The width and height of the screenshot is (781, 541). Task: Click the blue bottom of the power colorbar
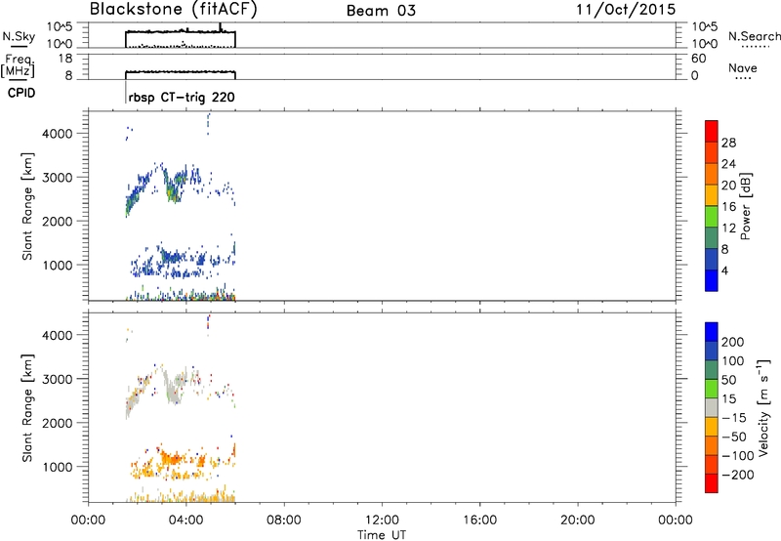pos(712,280)
